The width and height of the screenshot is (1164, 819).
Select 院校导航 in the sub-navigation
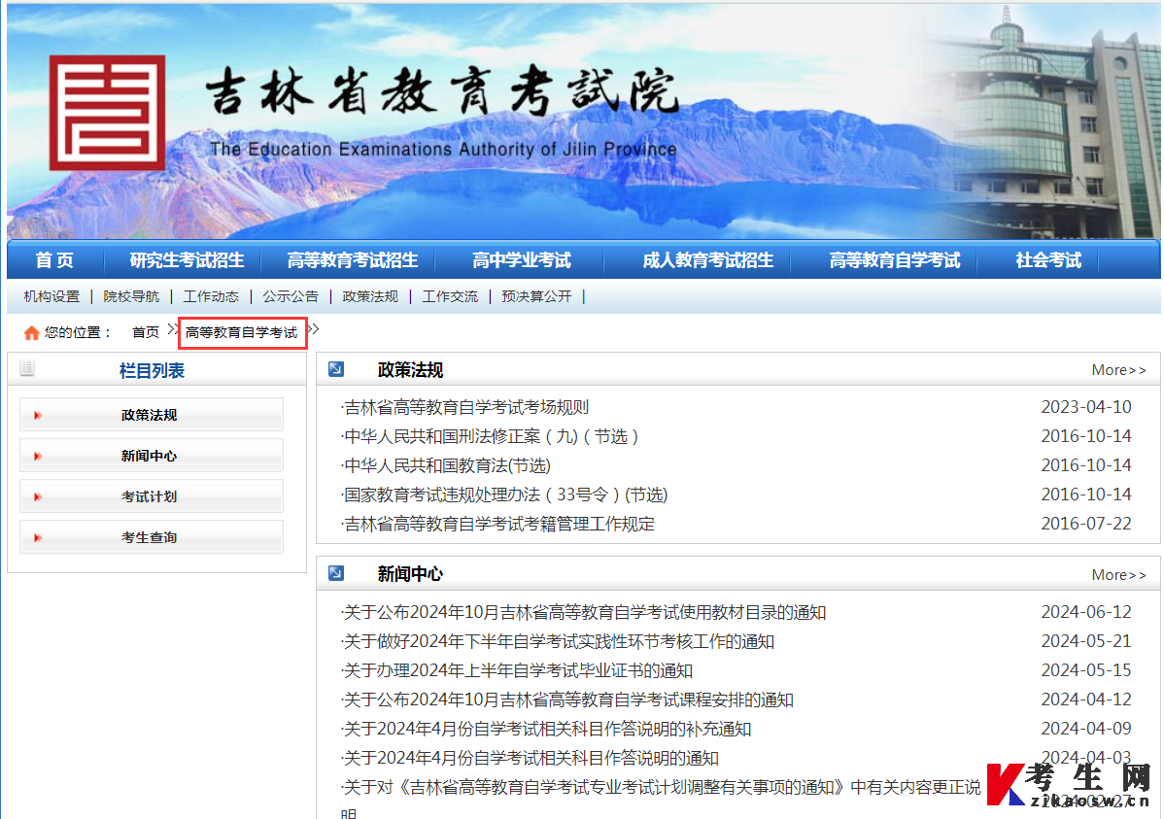131,296
